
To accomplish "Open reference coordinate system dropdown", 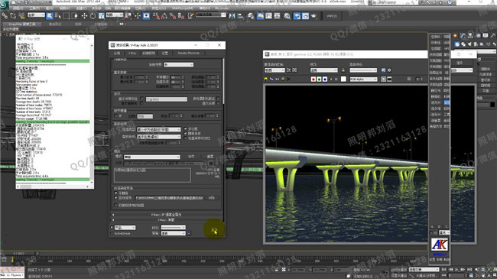I will 115,15.
